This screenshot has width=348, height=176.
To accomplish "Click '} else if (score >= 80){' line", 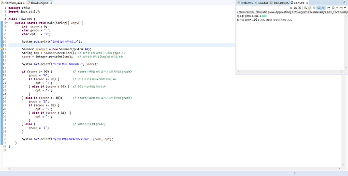I will click(x=43, y=98).
